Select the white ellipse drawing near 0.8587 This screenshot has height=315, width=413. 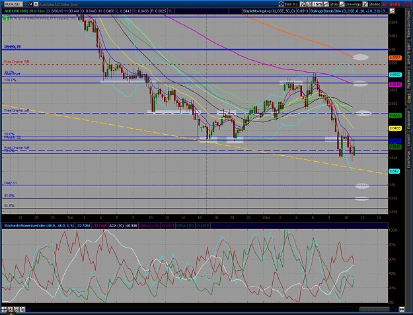point(361,57)
